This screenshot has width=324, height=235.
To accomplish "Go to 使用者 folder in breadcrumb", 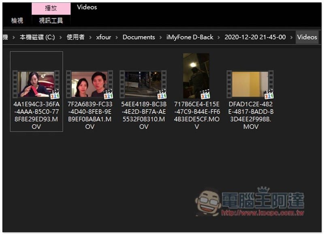I will tap(75, 37).
